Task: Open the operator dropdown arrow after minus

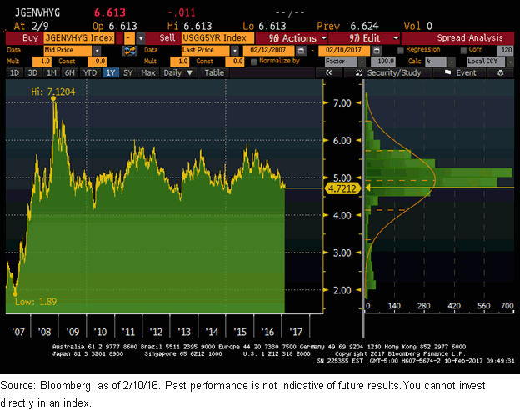Action: coord(141,38)
